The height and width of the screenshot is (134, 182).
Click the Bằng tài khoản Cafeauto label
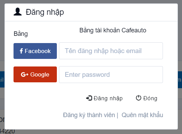tap(113, 30)
